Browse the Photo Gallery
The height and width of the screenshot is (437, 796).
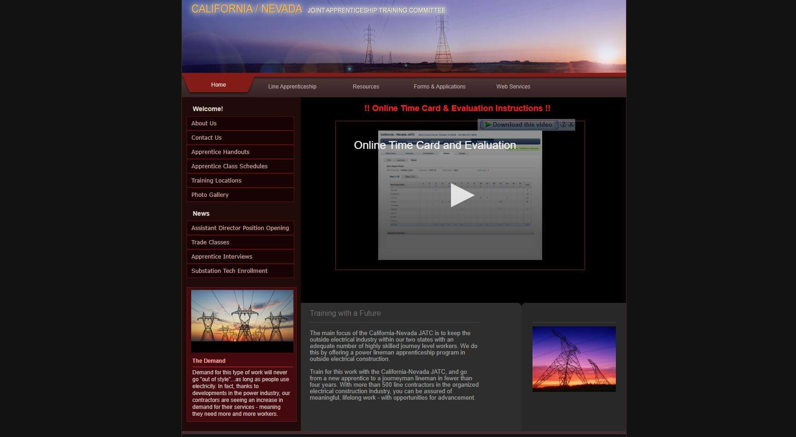(x=210, y=195)
